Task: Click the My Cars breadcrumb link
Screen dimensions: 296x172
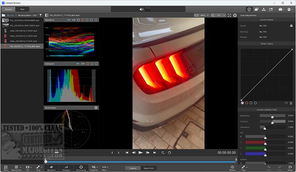Action: pos(10,15)
